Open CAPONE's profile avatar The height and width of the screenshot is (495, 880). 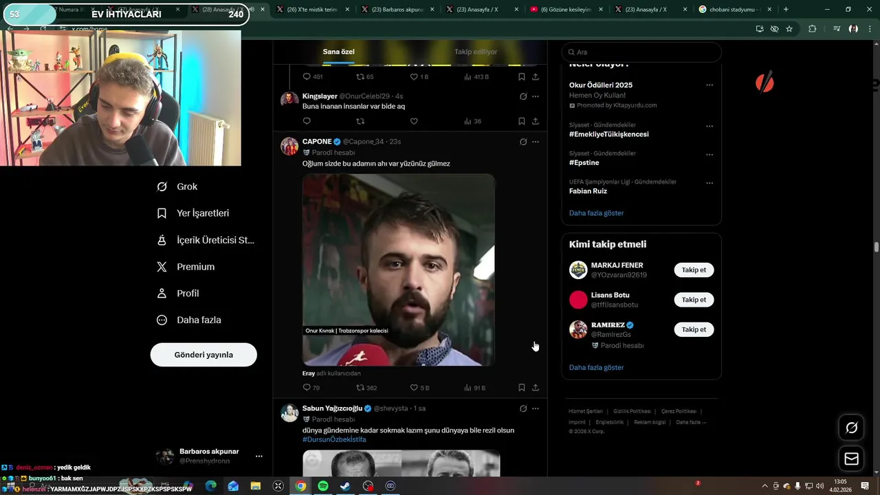pos(289,146)
